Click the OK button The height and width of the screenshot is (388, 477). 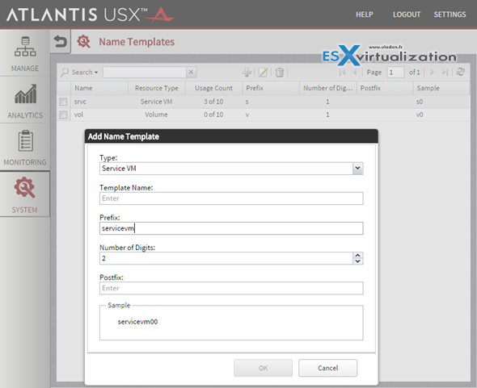point(263,368)
